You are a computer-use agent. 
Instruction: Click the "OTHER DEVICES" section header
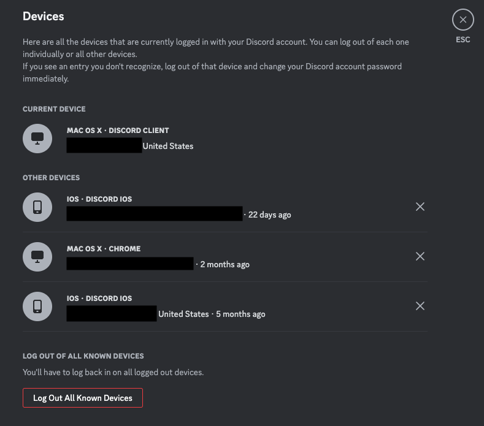[x=51, y=178]
